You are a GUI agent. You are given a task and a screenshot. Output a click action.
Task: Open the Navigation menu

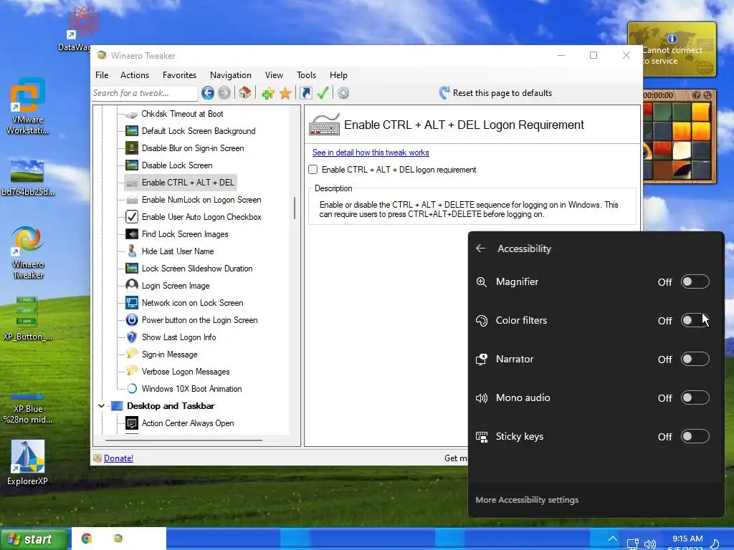230,74
